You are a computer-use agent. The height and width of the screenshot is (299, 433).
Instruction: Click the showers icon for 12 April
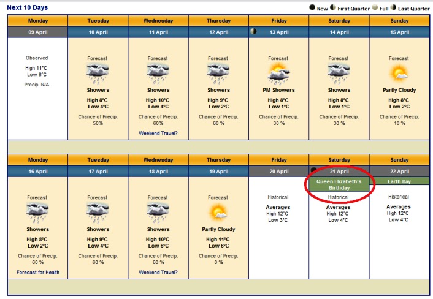(x=218, y=74)
